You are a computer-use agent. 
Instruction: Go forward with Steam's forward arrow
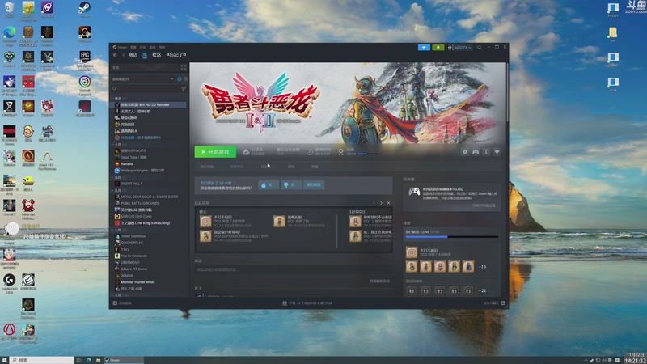(123, 54)
